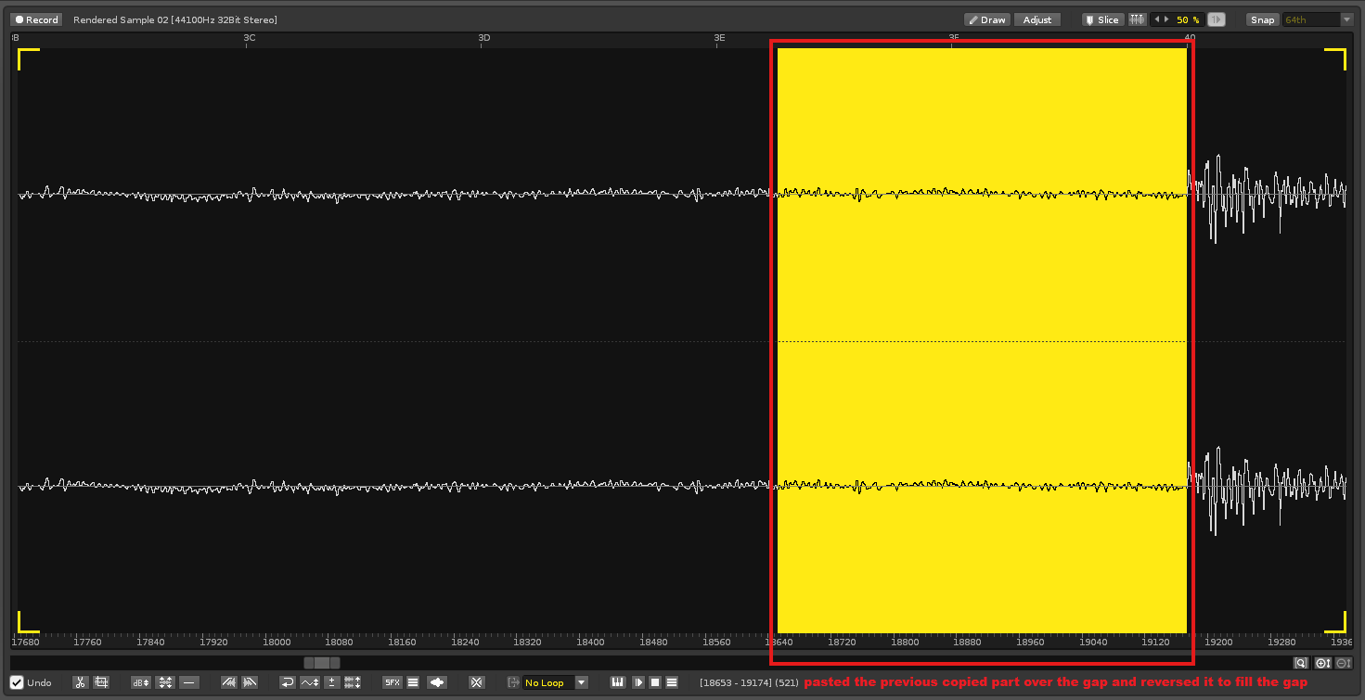1365x700 pixels.
Task: Click the list icon next to SFX
Action: [x=413, y=682]
